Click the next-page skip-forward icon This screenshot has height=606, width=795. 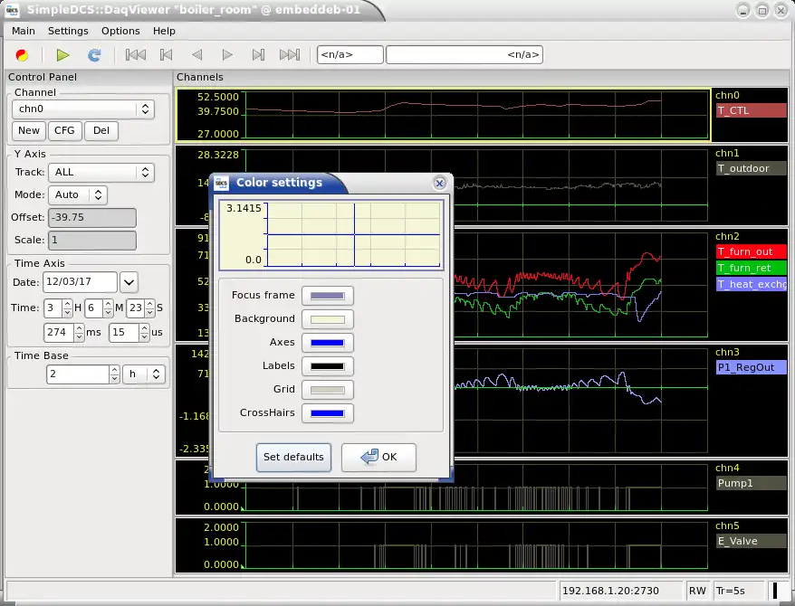(258, 55)
